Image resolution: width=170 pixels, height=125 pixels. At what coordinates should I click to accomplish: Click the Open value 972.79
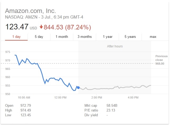click(26, 106)
